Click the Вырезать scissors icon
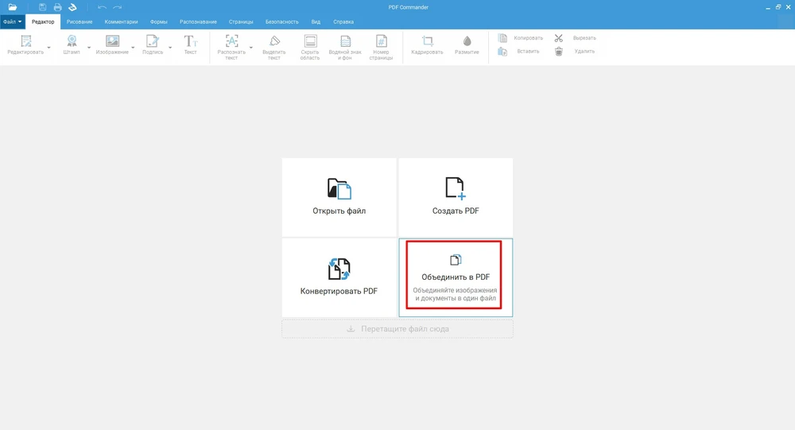The image size is (795, 430). (x=559, y=37)
